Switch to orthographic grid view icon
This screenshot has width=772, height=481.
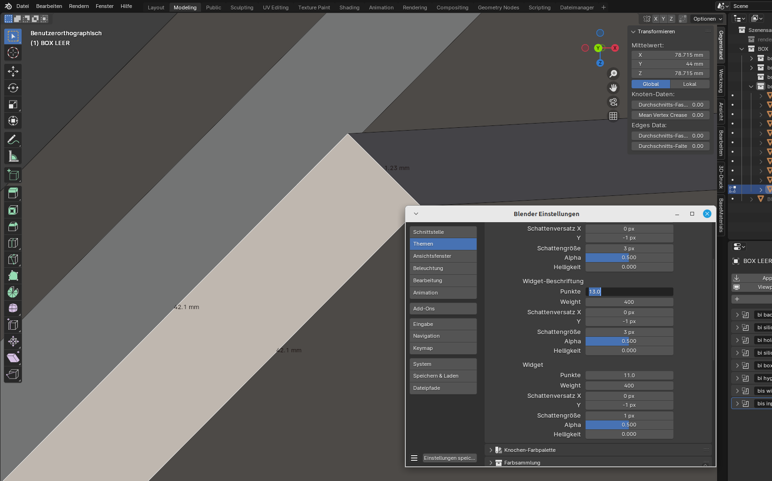pyautogui.click(x=613, y=116)
